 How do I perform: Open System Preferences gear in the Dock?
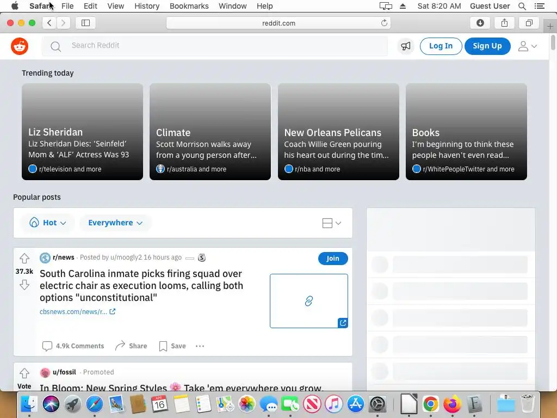(x=377, y=404)
